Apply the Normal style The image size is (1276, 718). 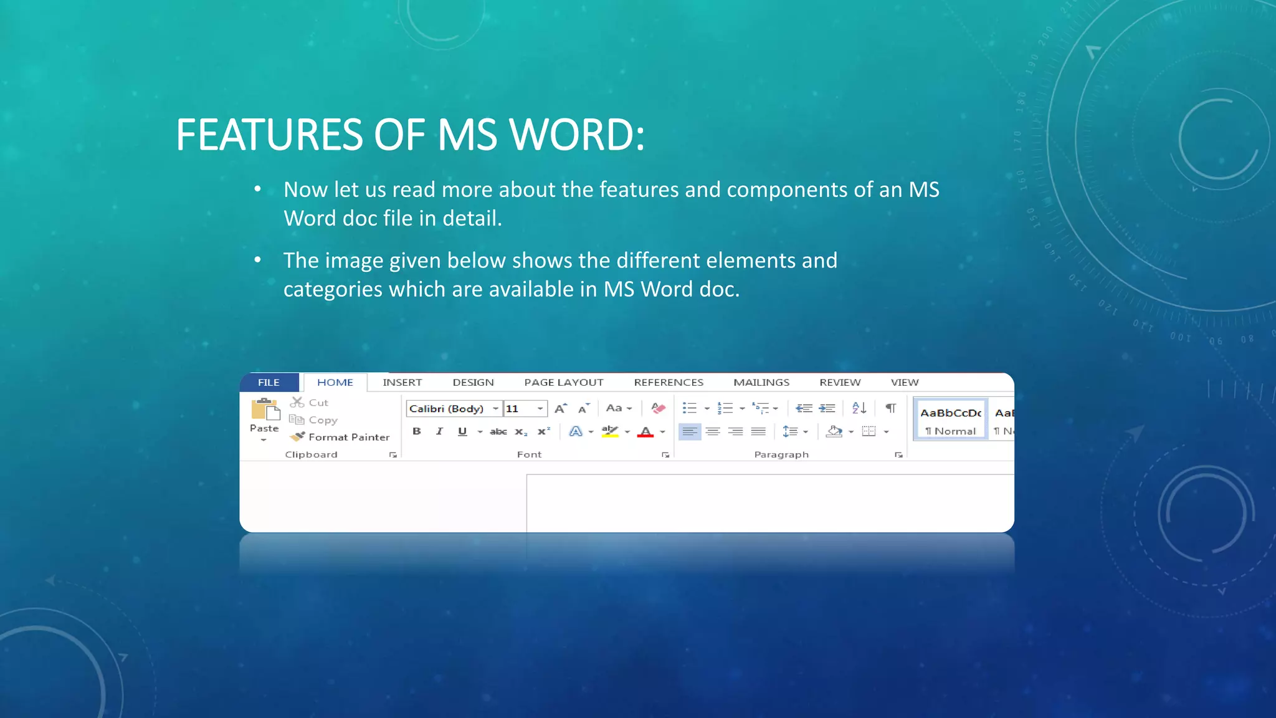point(951,420)
